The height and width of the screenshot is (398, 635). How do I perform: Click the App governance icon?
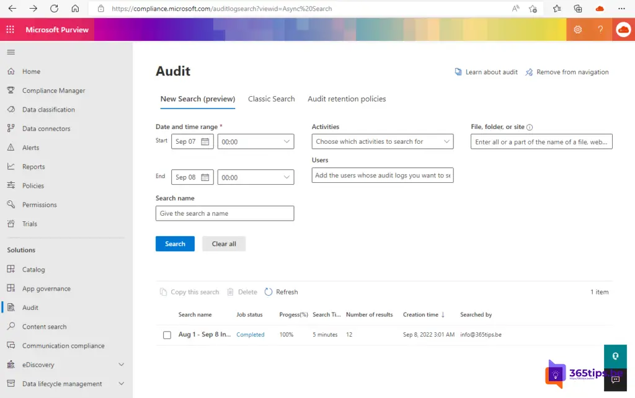point(11,288)
